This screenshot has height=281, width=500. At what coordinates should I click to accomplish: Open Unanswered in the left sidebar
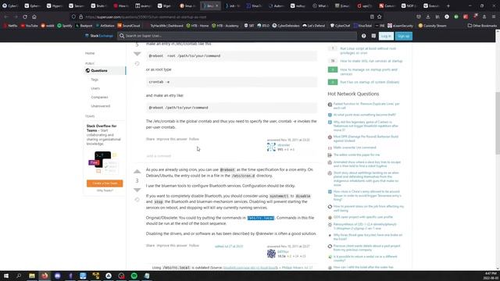(x=101, y=106)
